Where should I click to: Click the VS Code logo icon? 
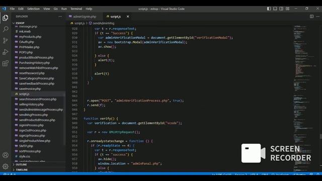[4, 9]
